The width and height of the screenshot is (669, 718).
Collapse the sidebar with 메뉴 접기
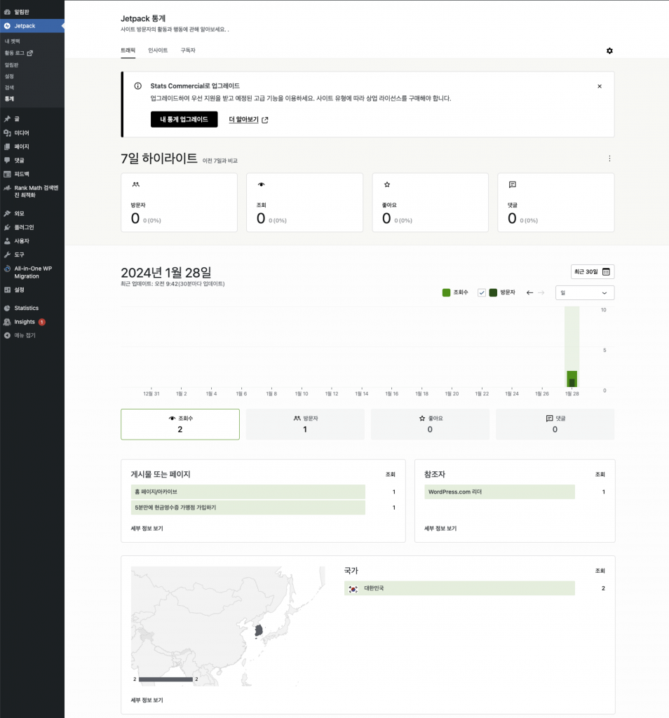(25, 335)
